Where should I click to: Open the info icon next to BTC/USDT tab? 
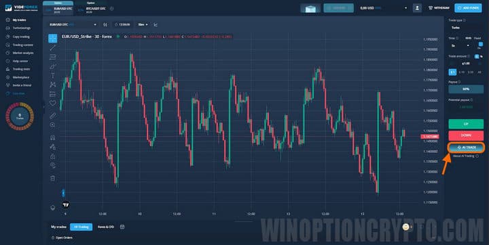111,9
